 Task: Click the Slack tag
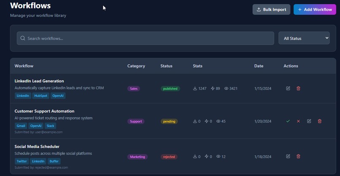coord(50,126)
